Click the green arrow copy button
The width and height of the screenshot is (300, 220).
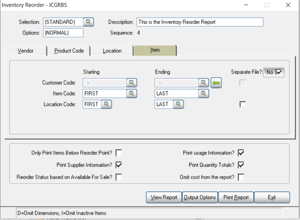coord(216,83)
